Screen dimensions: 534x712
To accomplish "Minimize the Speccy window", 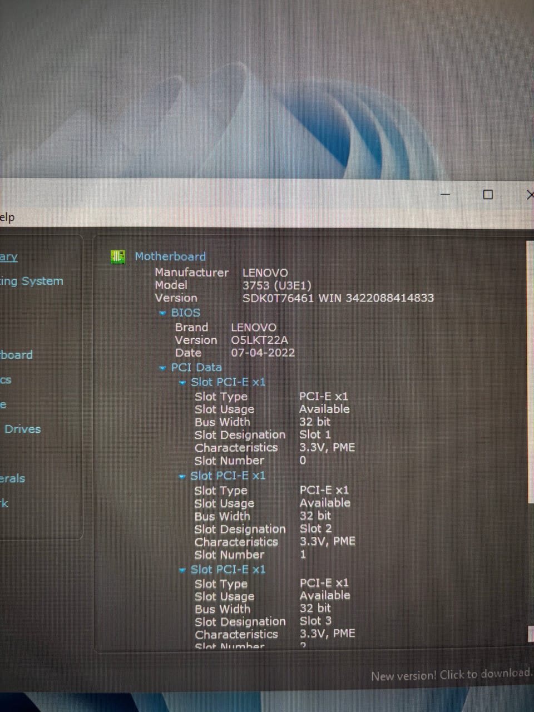I will pos(446,195).
